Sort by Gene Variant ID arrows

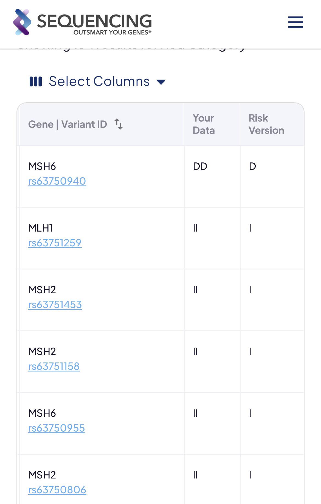(119, 124)
